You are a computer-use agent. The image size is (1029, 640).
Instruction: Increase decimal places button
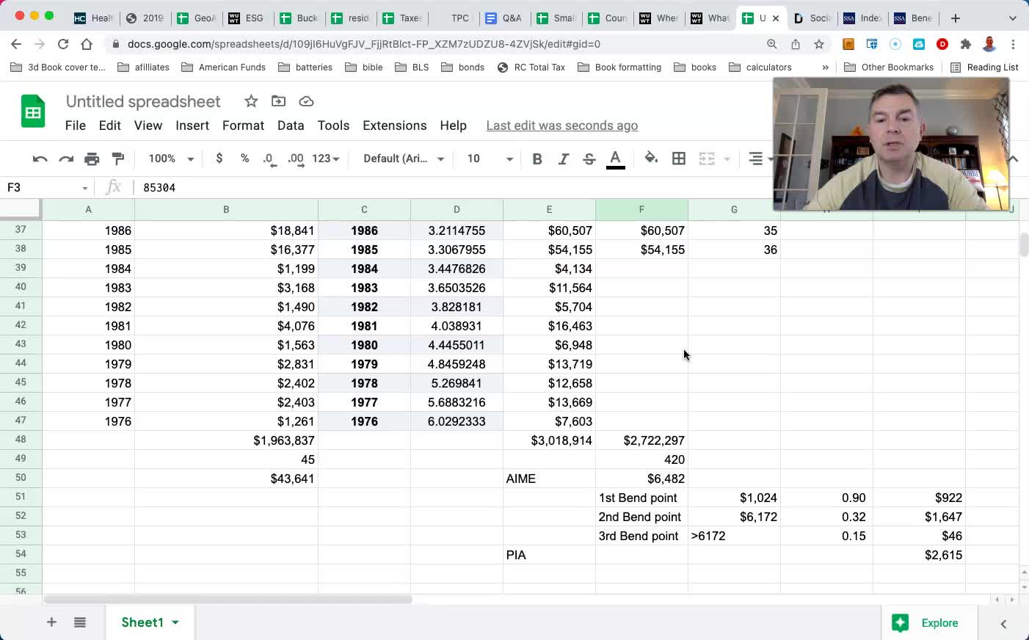[x=296, y=159]
